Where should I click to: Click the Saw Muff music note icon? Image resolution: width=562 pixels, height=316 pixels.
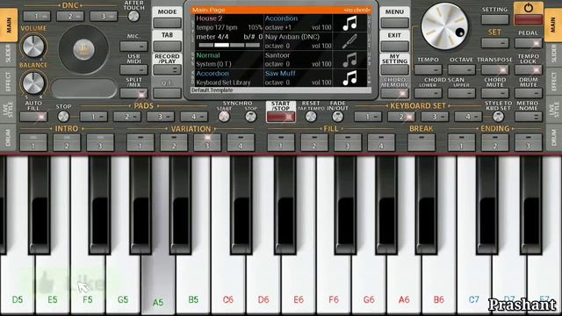(x=349, y=78)
